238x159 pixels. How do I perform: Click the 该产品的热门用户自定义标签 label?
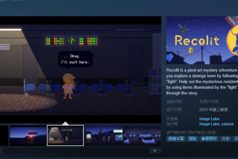pyautogui.click(x=192, y=132)
